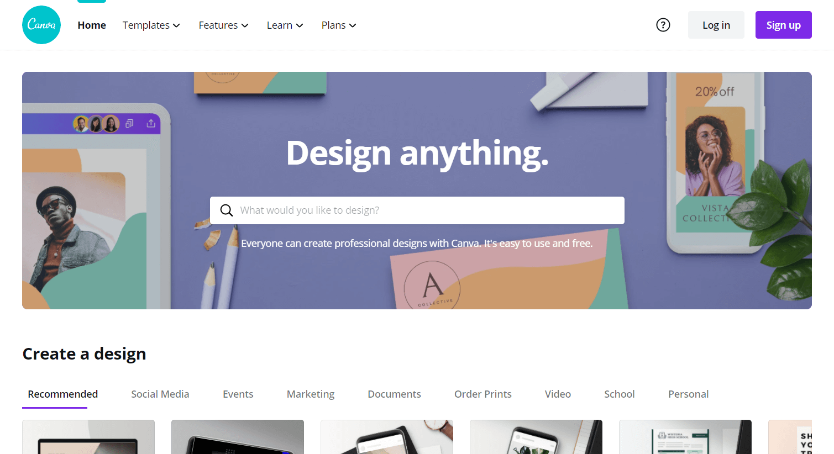Click the duplicate pages icon on tablet mockup
Screen dimensions: 834x454
pyautogui.click(x=129, y=124)
